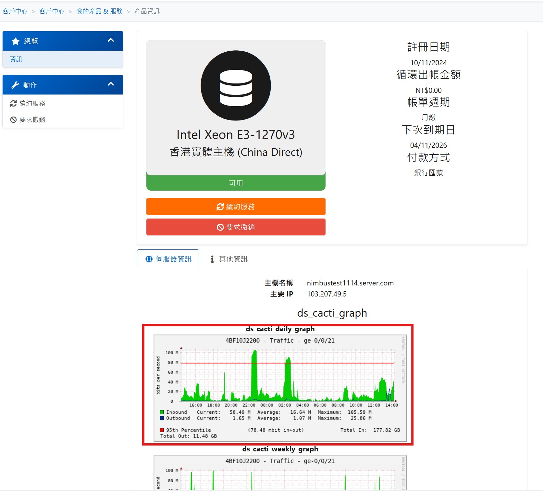The image size is (543, 491).
Task: Click the star icon on 總覽 panel
Action: tap(15, 41)
